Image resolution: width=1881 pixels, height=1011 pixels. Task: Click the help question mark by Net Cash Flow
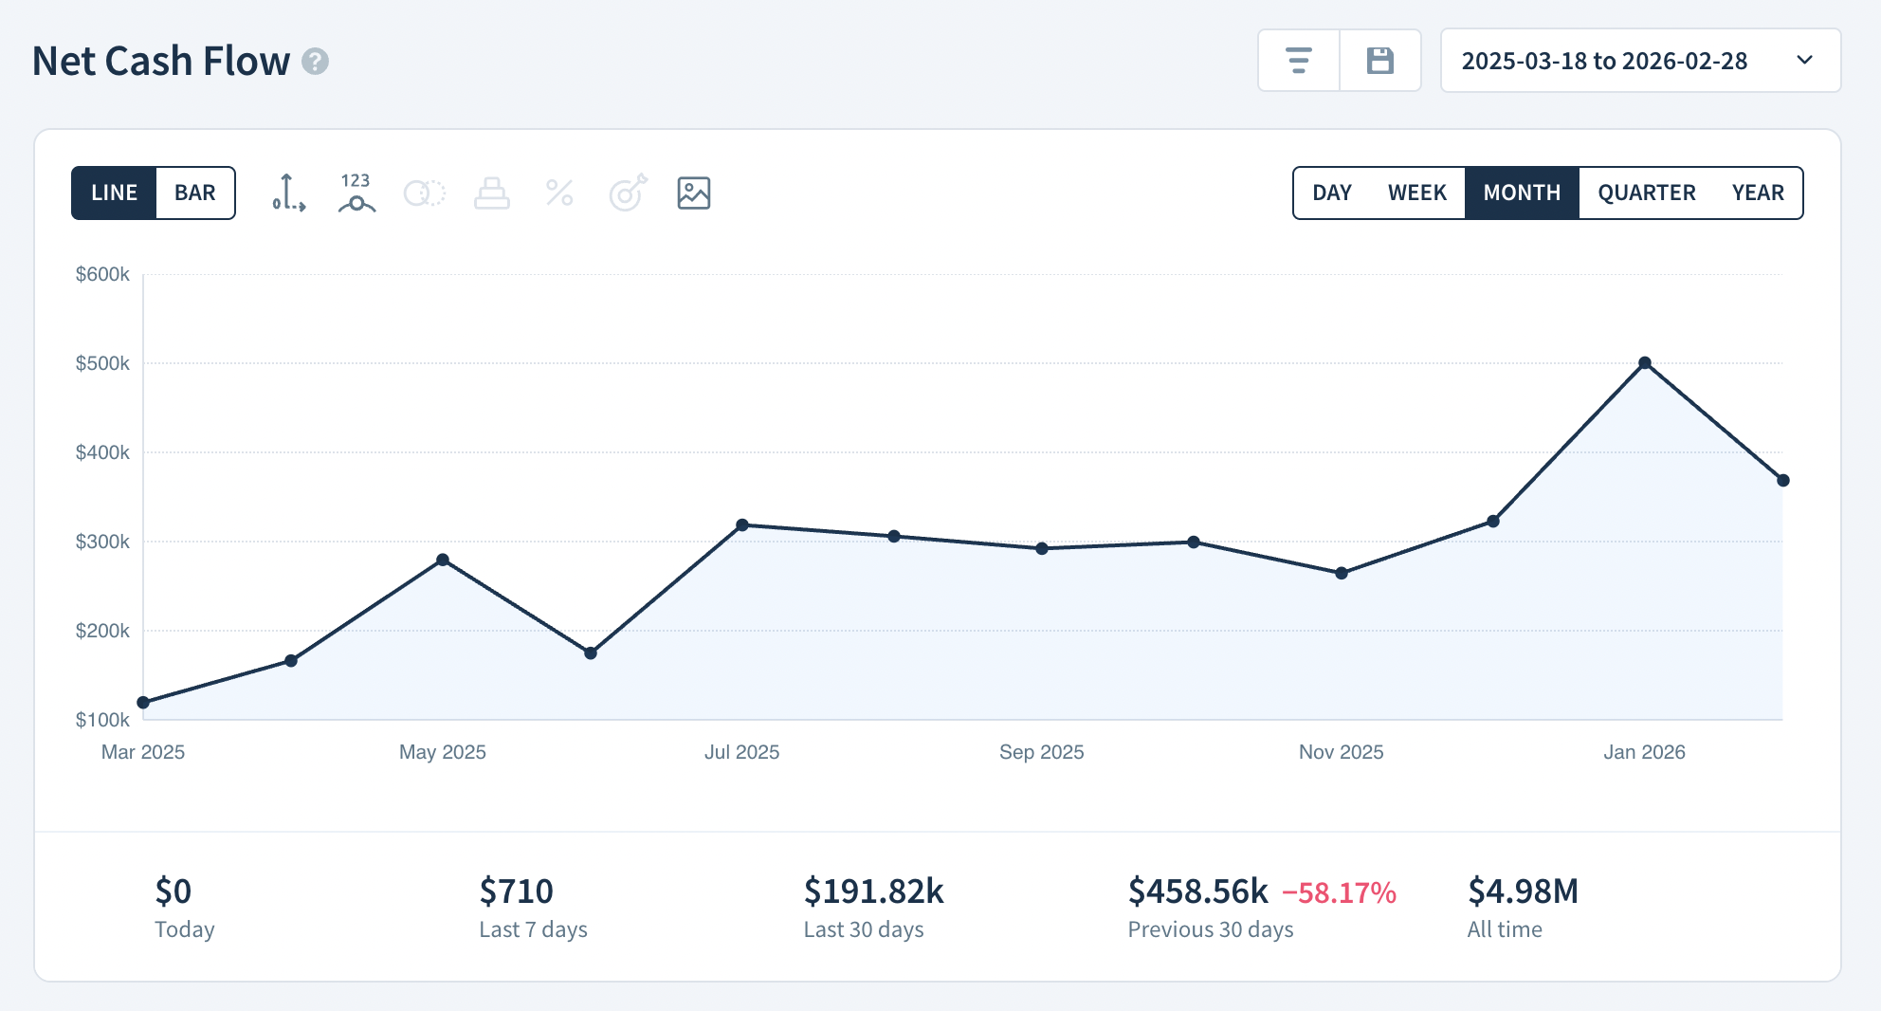[315, 63]
